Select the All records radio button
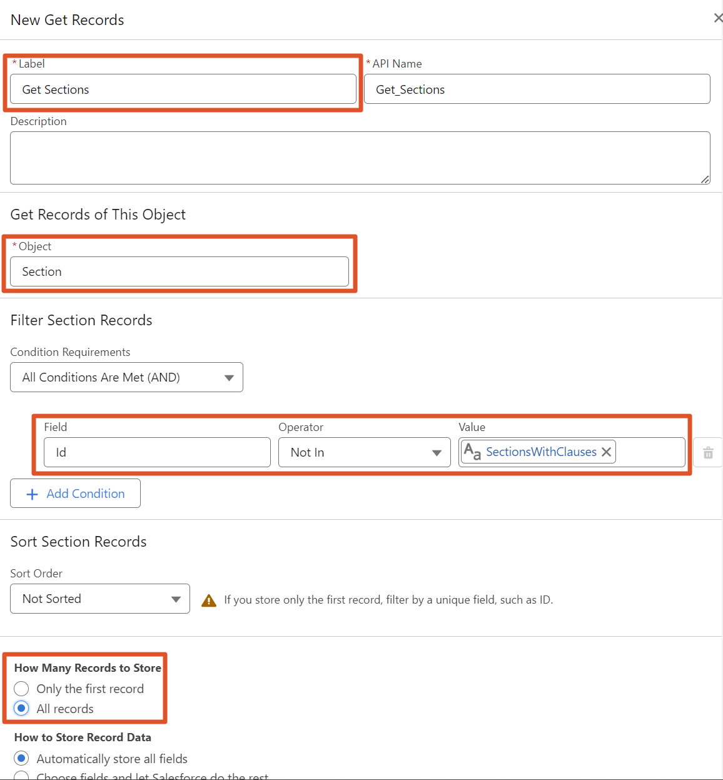Viewport: 723px width, 780px height. click(21, 708)
